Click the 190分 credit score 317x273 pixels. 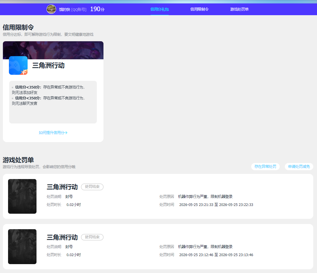[x=97, y=9]
